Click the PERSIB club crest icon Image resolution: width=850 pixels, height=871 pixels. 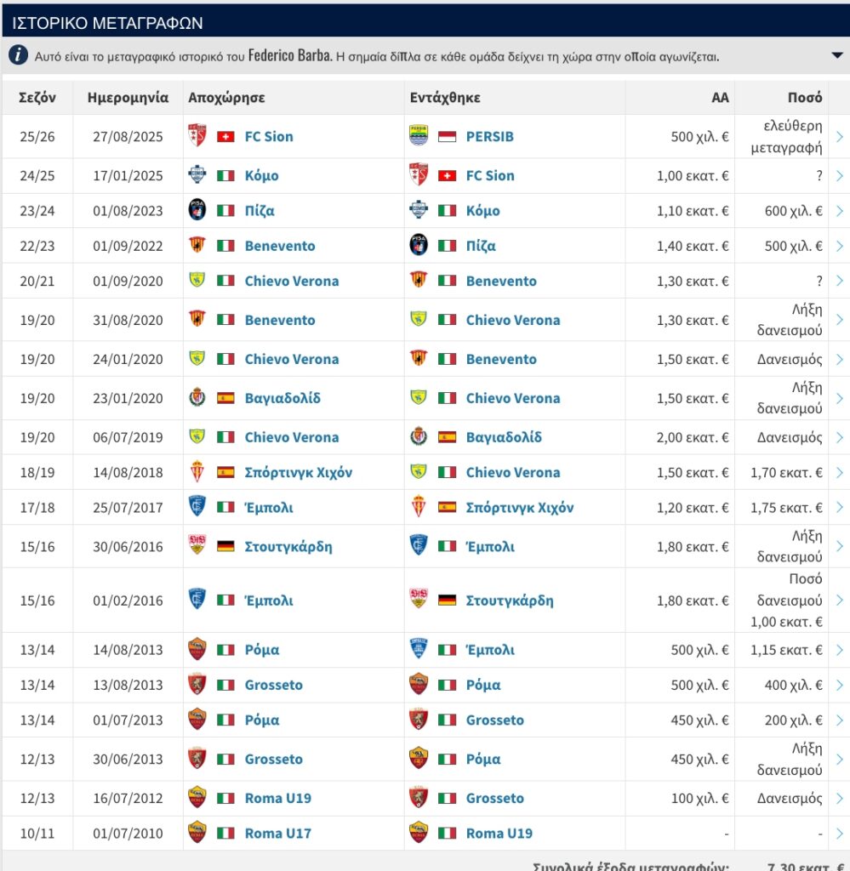pos(419,136)
